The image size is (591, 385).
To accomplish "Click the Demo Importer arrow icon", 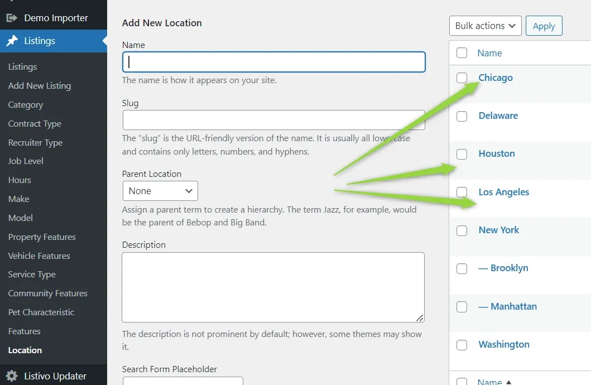I will [x=12, y=18].
